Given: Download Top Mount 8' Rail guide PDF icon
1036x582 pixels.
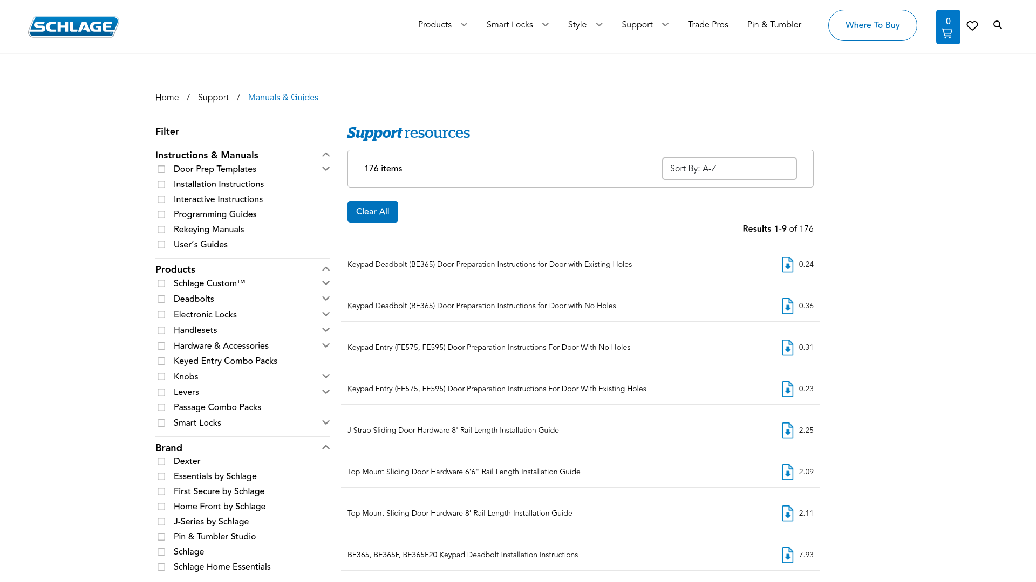Looking at the screenshot, I should pyautogui.click(x=788, y=514).
